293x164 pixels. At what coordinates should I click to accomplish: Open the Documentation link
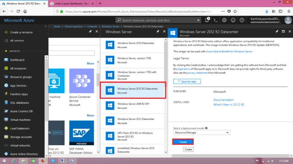[224, 100]
